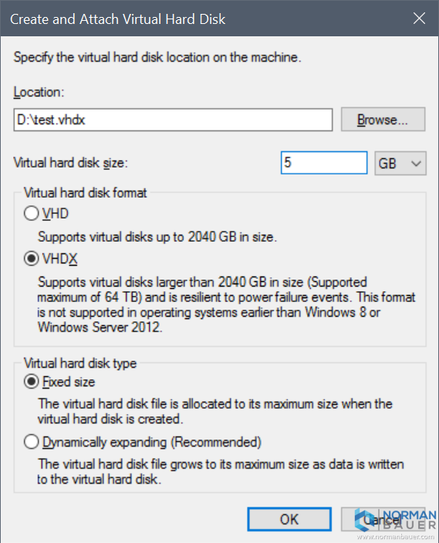Confirm with the OK button
Image resolution: width=439 pixels, height=543 pixels.
289,519
